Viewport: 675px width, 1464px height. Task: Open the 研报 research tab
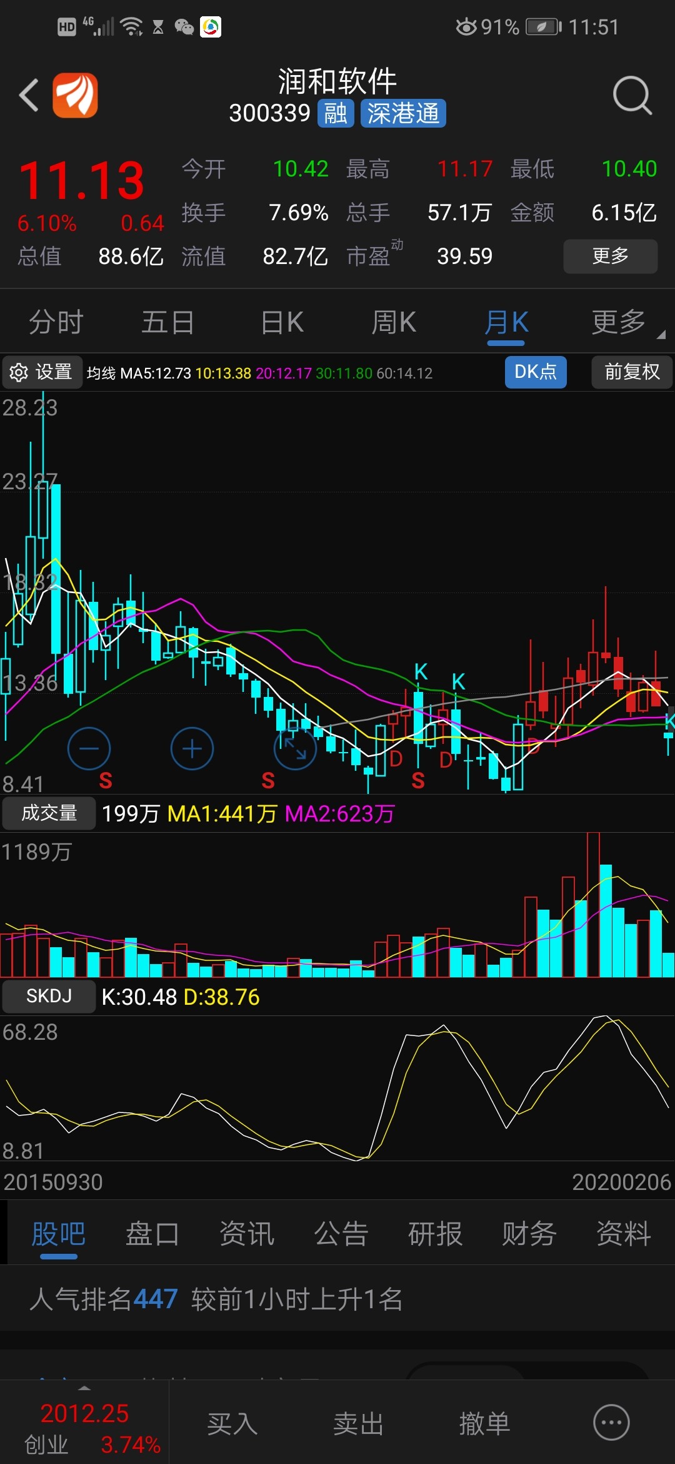(435, 1234)
